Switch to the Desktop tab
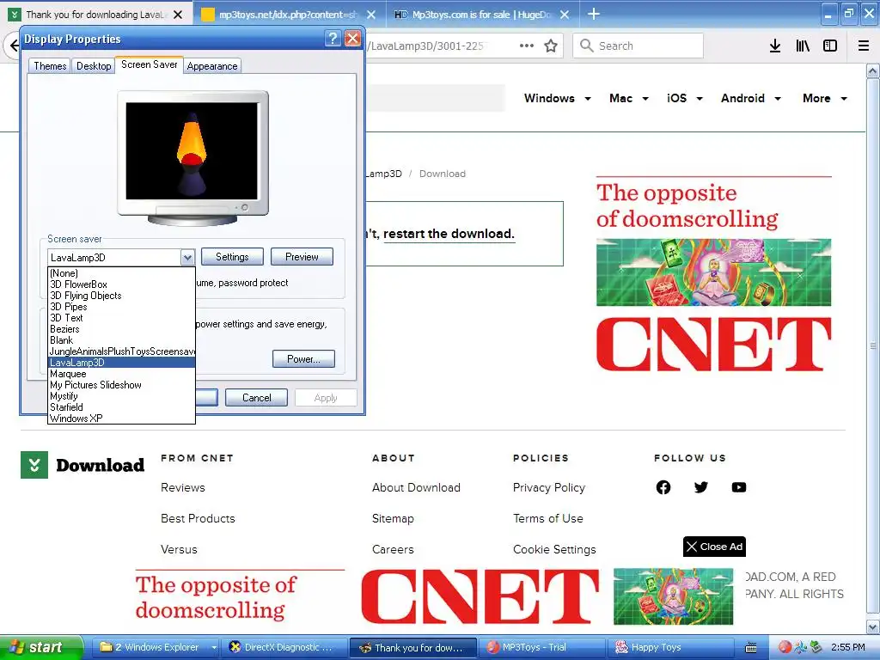The height and width of the screenshot is (660, 880). point(94,66)
